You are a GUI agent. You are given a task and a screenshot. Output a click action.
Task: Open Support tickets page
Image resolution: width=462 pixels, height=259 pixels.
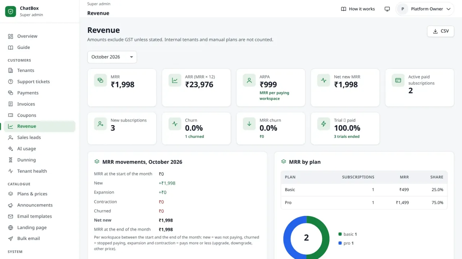tap(39, 82)
